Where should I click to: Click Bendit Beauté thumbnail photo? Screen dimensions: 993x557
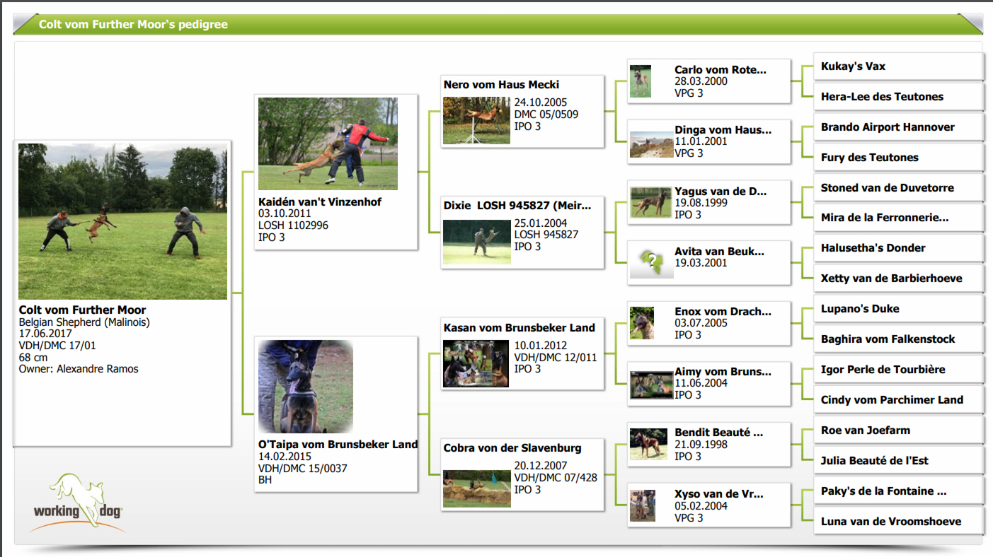point(648,444)
